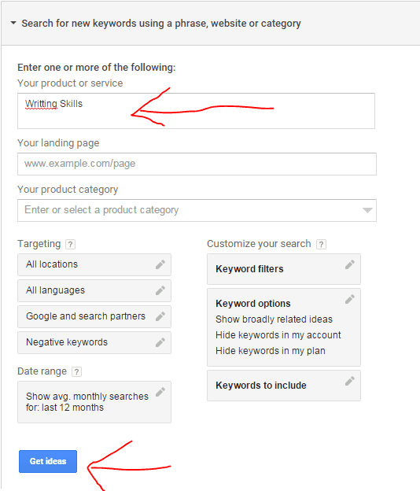Click the Negative keywords pencil icon
Viewport: 420px width, 491px height.
click(x=160, y=342)
